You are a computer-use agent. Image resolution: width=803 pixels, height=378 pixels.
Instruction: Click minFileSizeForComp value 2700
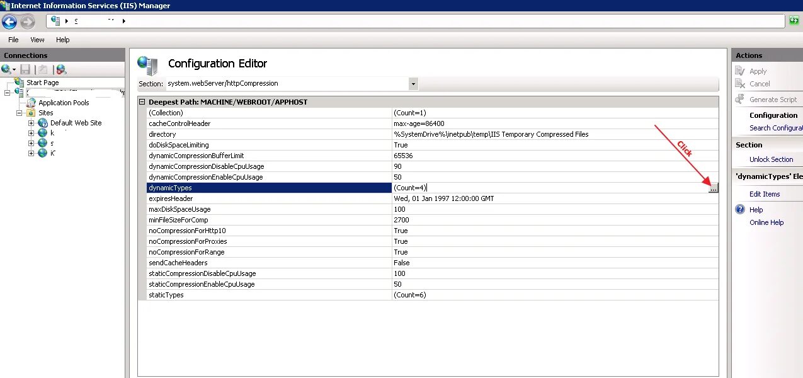pyautogui.click(x=401, y=220)
